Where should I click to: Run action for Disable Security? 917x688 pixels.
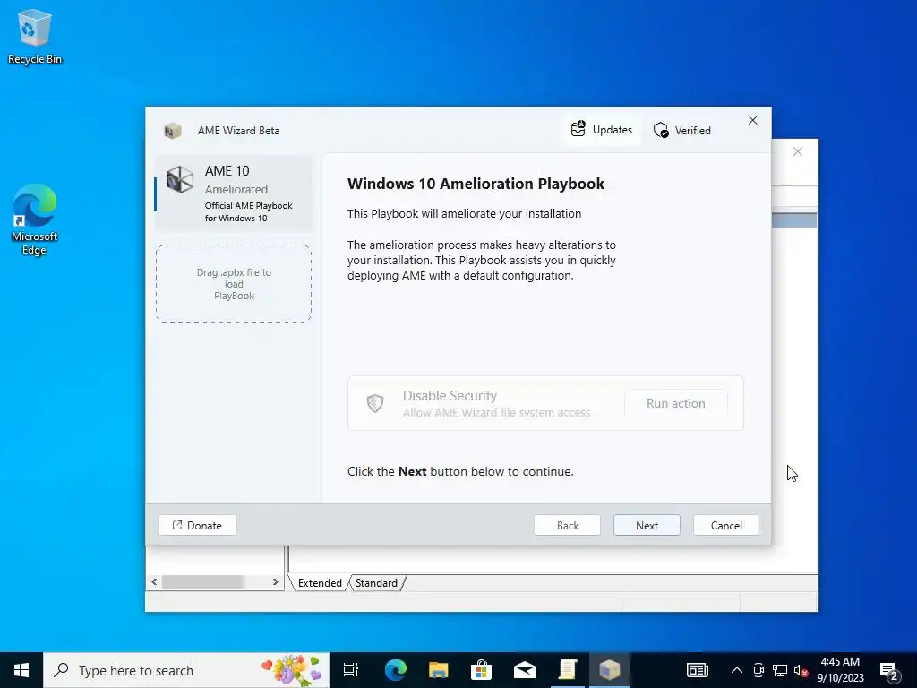pyautogui.click(x=675, y=403)
